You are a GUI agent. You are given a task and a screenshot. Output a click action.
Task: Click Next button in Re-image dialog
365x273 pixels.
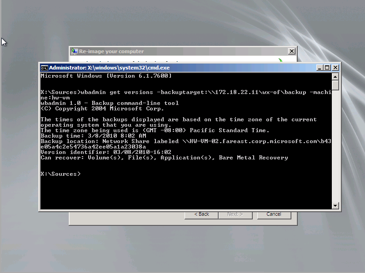pos(235,215)
